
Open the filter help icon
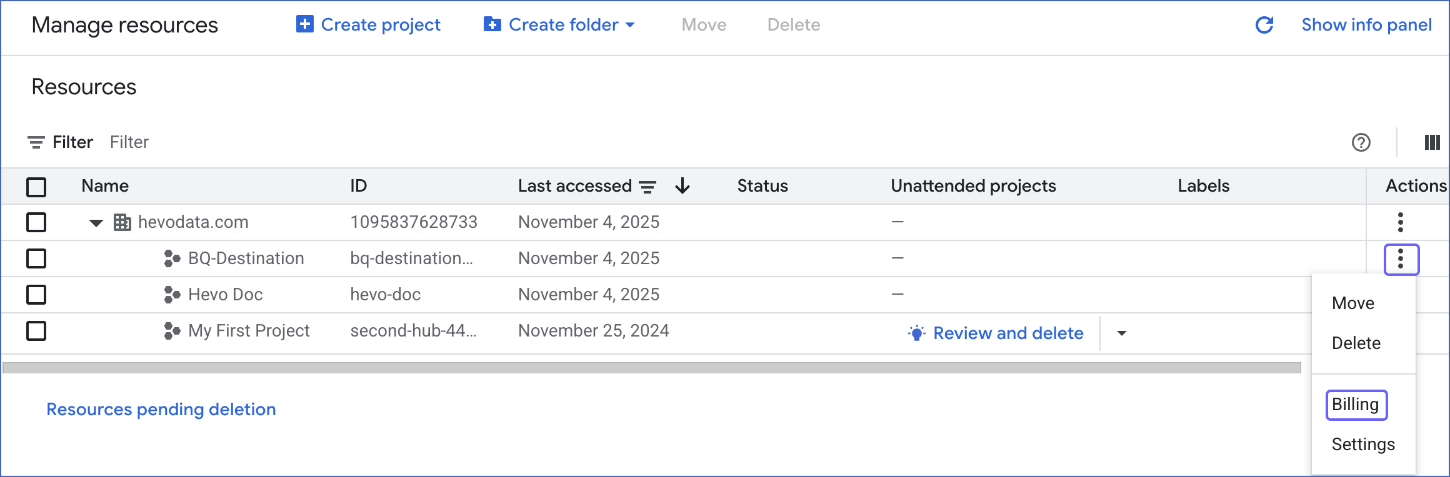point(1361,143)
